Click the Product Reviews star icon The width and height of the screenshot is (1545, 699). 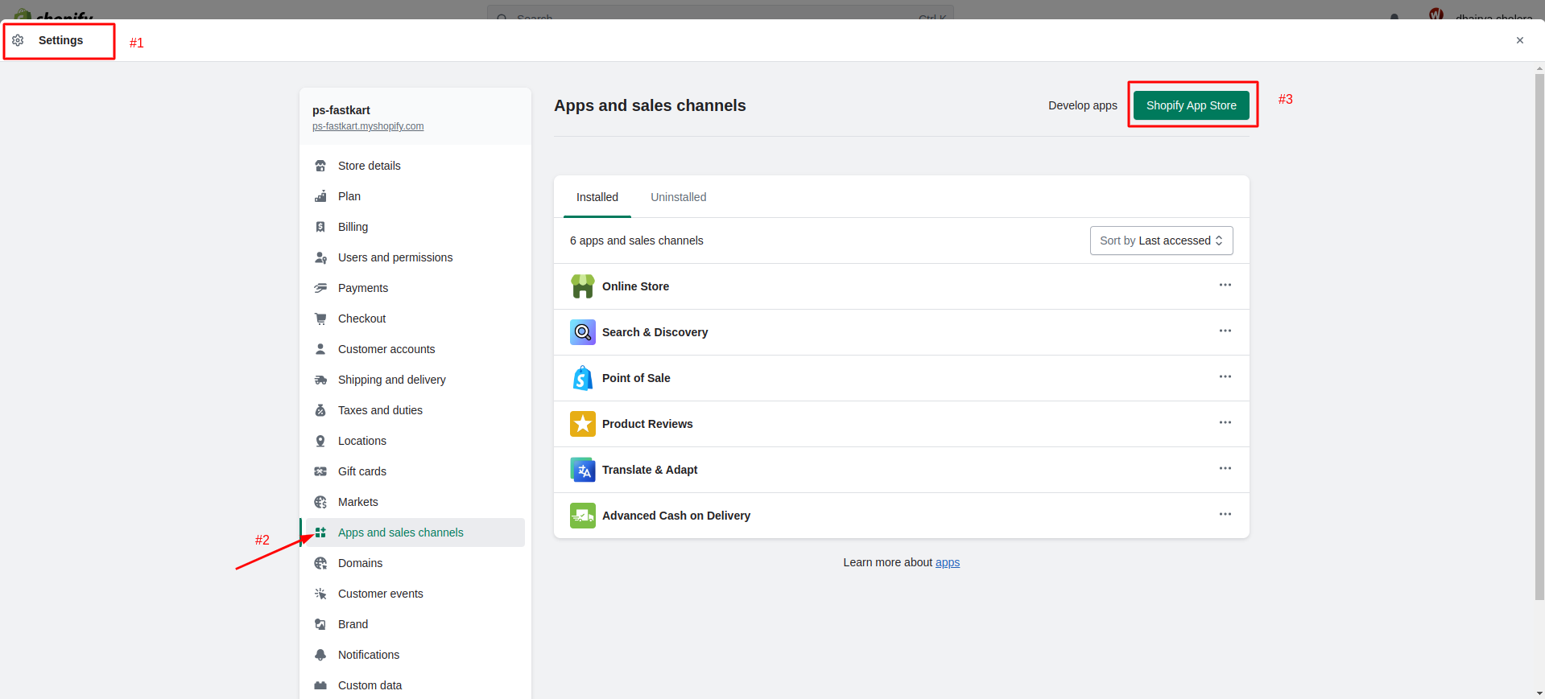(582, 424)
